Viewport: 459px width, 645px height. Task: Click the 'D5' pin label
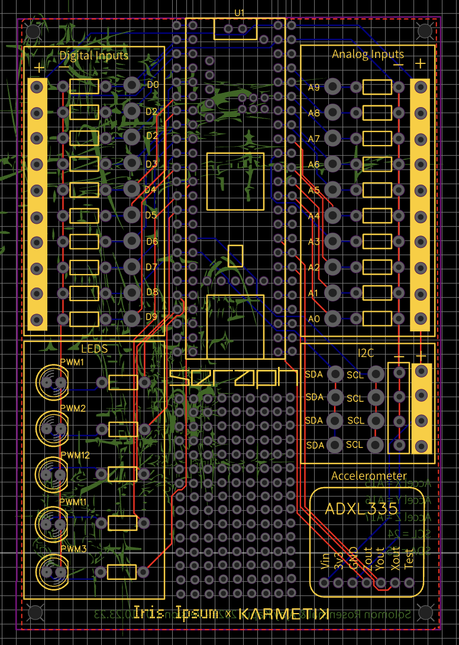point(151,215)
